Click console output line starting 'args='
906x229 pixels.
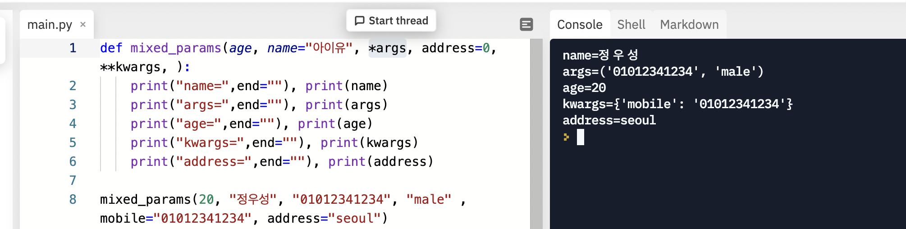tap(663, 71)
